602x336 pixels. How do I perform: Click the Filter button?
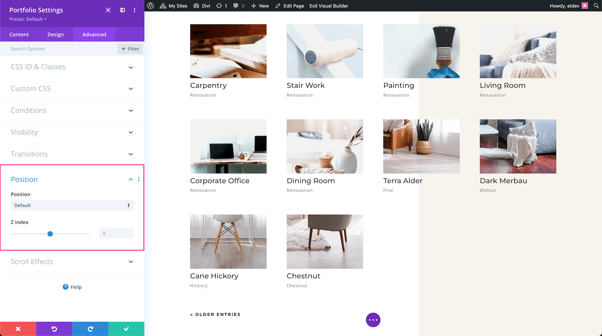click(130, 48)
